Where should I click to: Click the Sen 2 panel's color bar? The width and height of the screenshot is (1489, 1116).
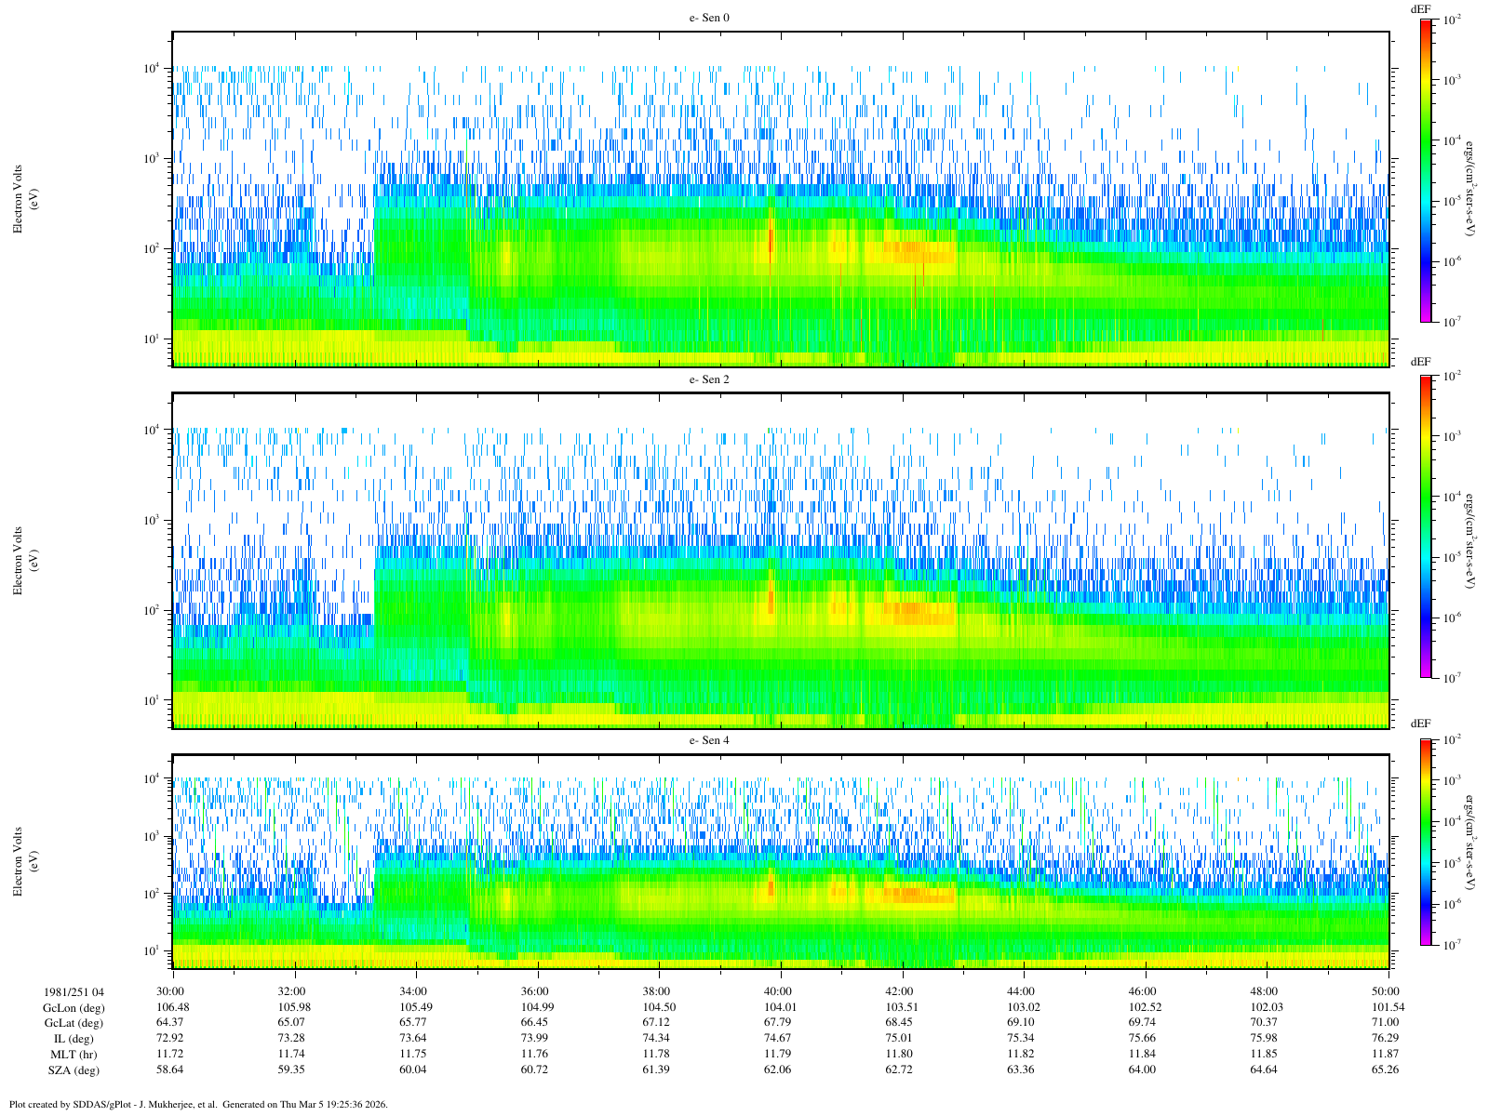[1426, 526]
